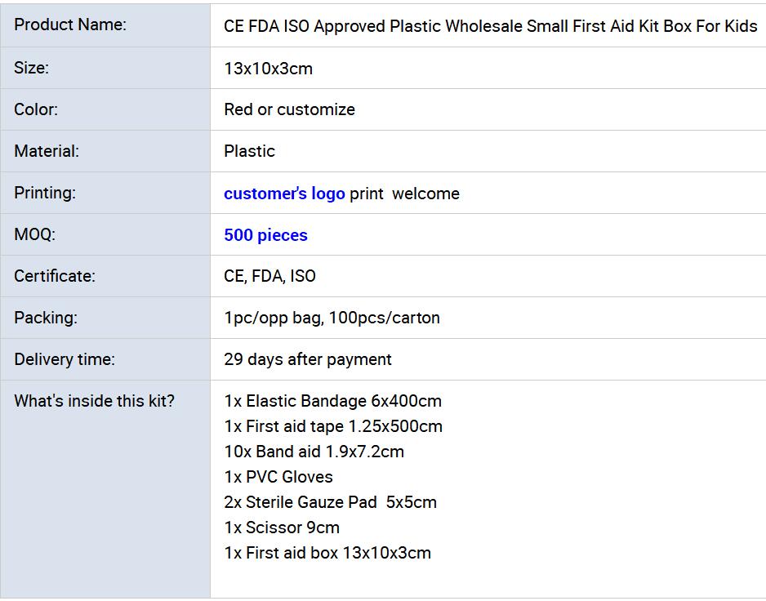Click the MOQ label
Image resolution: width=766 pixels, height=601 pixels.
point(34,234)
